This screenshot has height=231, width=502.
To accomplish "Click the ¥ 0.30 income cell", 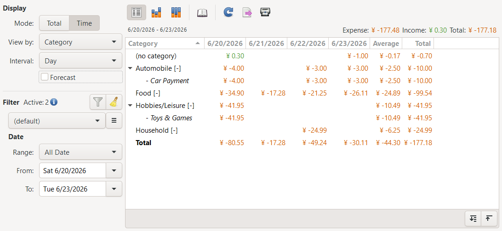I will click(235, 56).
